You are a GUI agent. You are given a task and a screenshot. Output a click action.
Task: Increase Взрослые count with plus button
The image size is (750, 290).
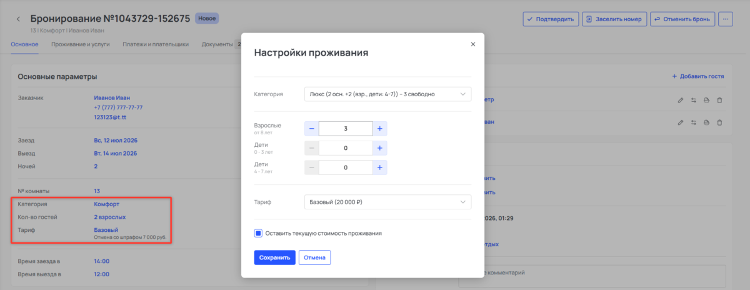click(379, 129)
